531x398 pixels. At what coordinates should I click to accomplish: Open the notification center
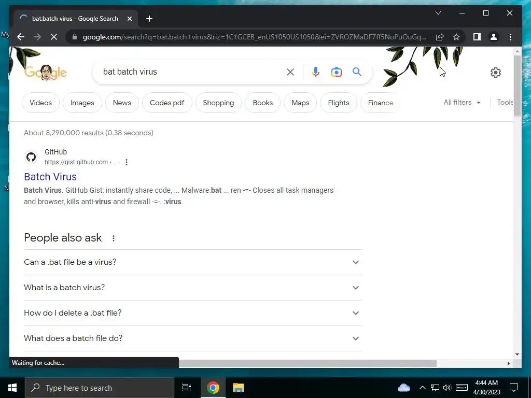pyautogui.click(x=514, y=388)
